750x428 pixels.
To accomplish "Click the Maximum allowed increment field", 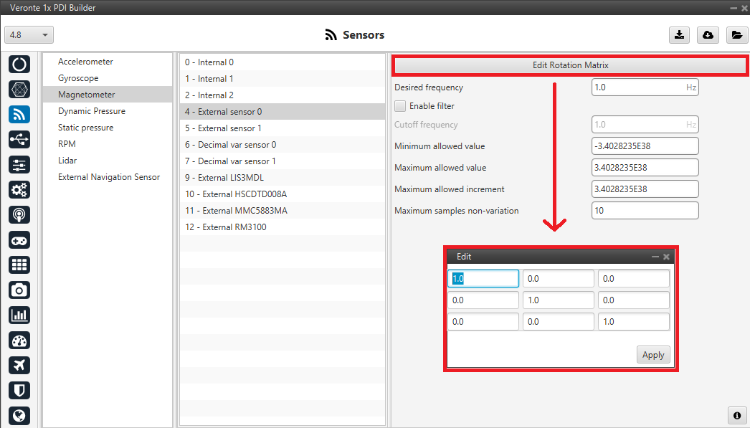I will (645, 189).
